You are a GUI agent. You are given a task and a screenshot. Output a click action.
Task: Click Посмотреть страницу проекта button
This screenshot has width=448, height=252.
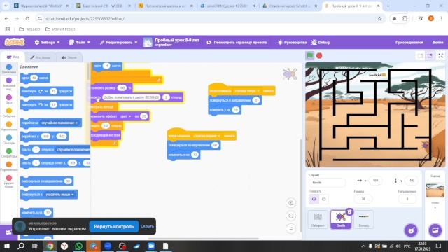pos(237,42)
